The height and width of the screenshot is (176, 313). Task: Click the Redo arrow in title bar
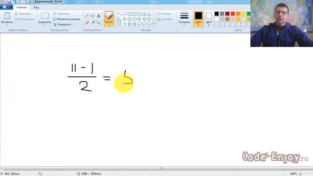tap(20, 1)
